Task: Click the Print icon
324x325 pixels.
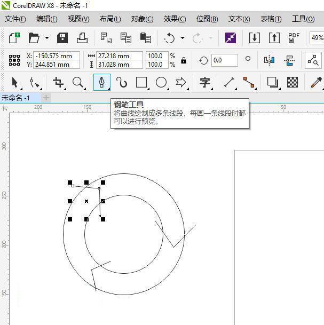Action: click(82, 38)
